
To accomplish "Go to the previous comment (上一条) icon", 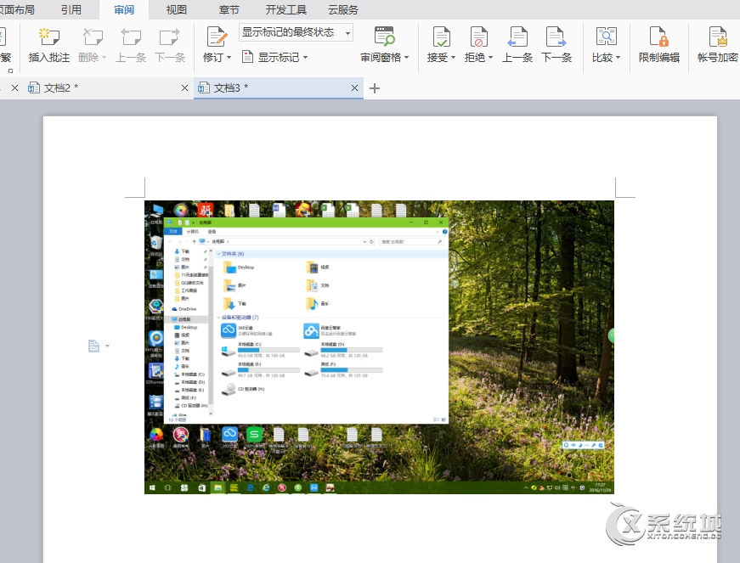I will tap(131, 37).
